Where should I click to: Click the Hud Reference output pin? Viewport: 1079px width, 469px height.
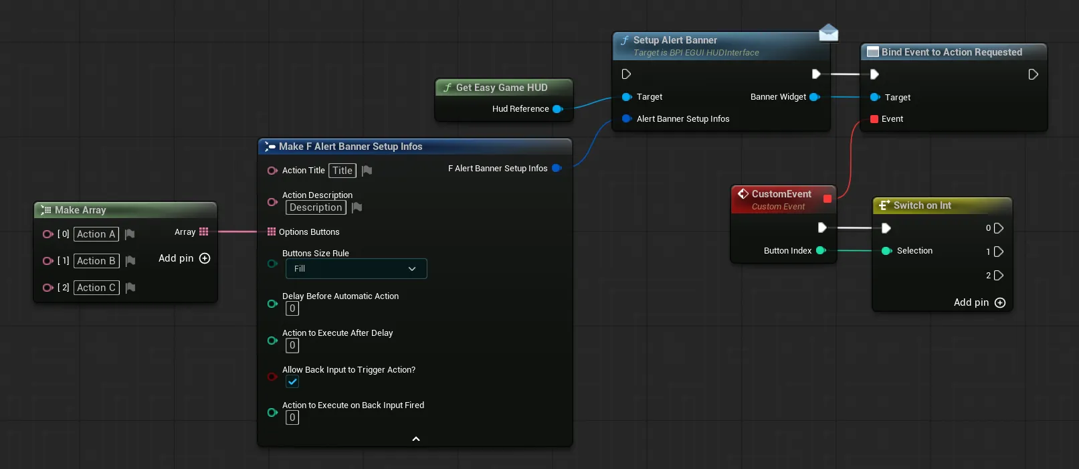tap(557, 109)
